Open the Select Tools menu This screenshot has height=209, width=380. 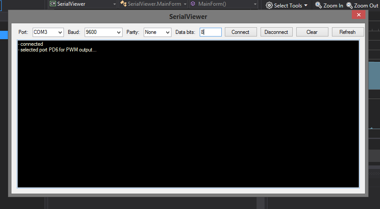pyautogui.click(x=287, y=5)
